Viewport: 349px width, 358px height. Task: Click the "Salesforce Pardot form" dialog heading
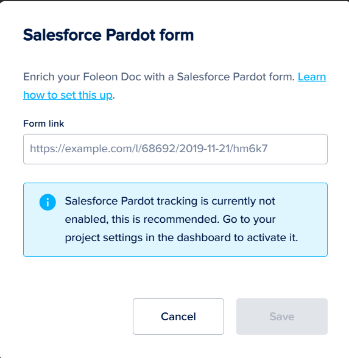tap(108, 35)
